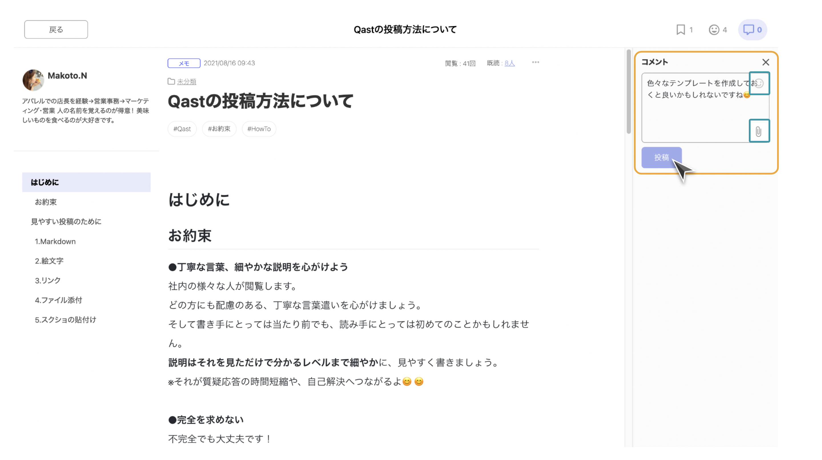Image resolution: width=822 pixels, height=460 pixels.
Task: Open the reactions smiley icon in header
Action: 714,30
